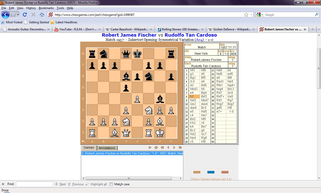This screenshot has height=193, width=321.
Task: Open the address bar history dropdown
Action: (251, 15)
